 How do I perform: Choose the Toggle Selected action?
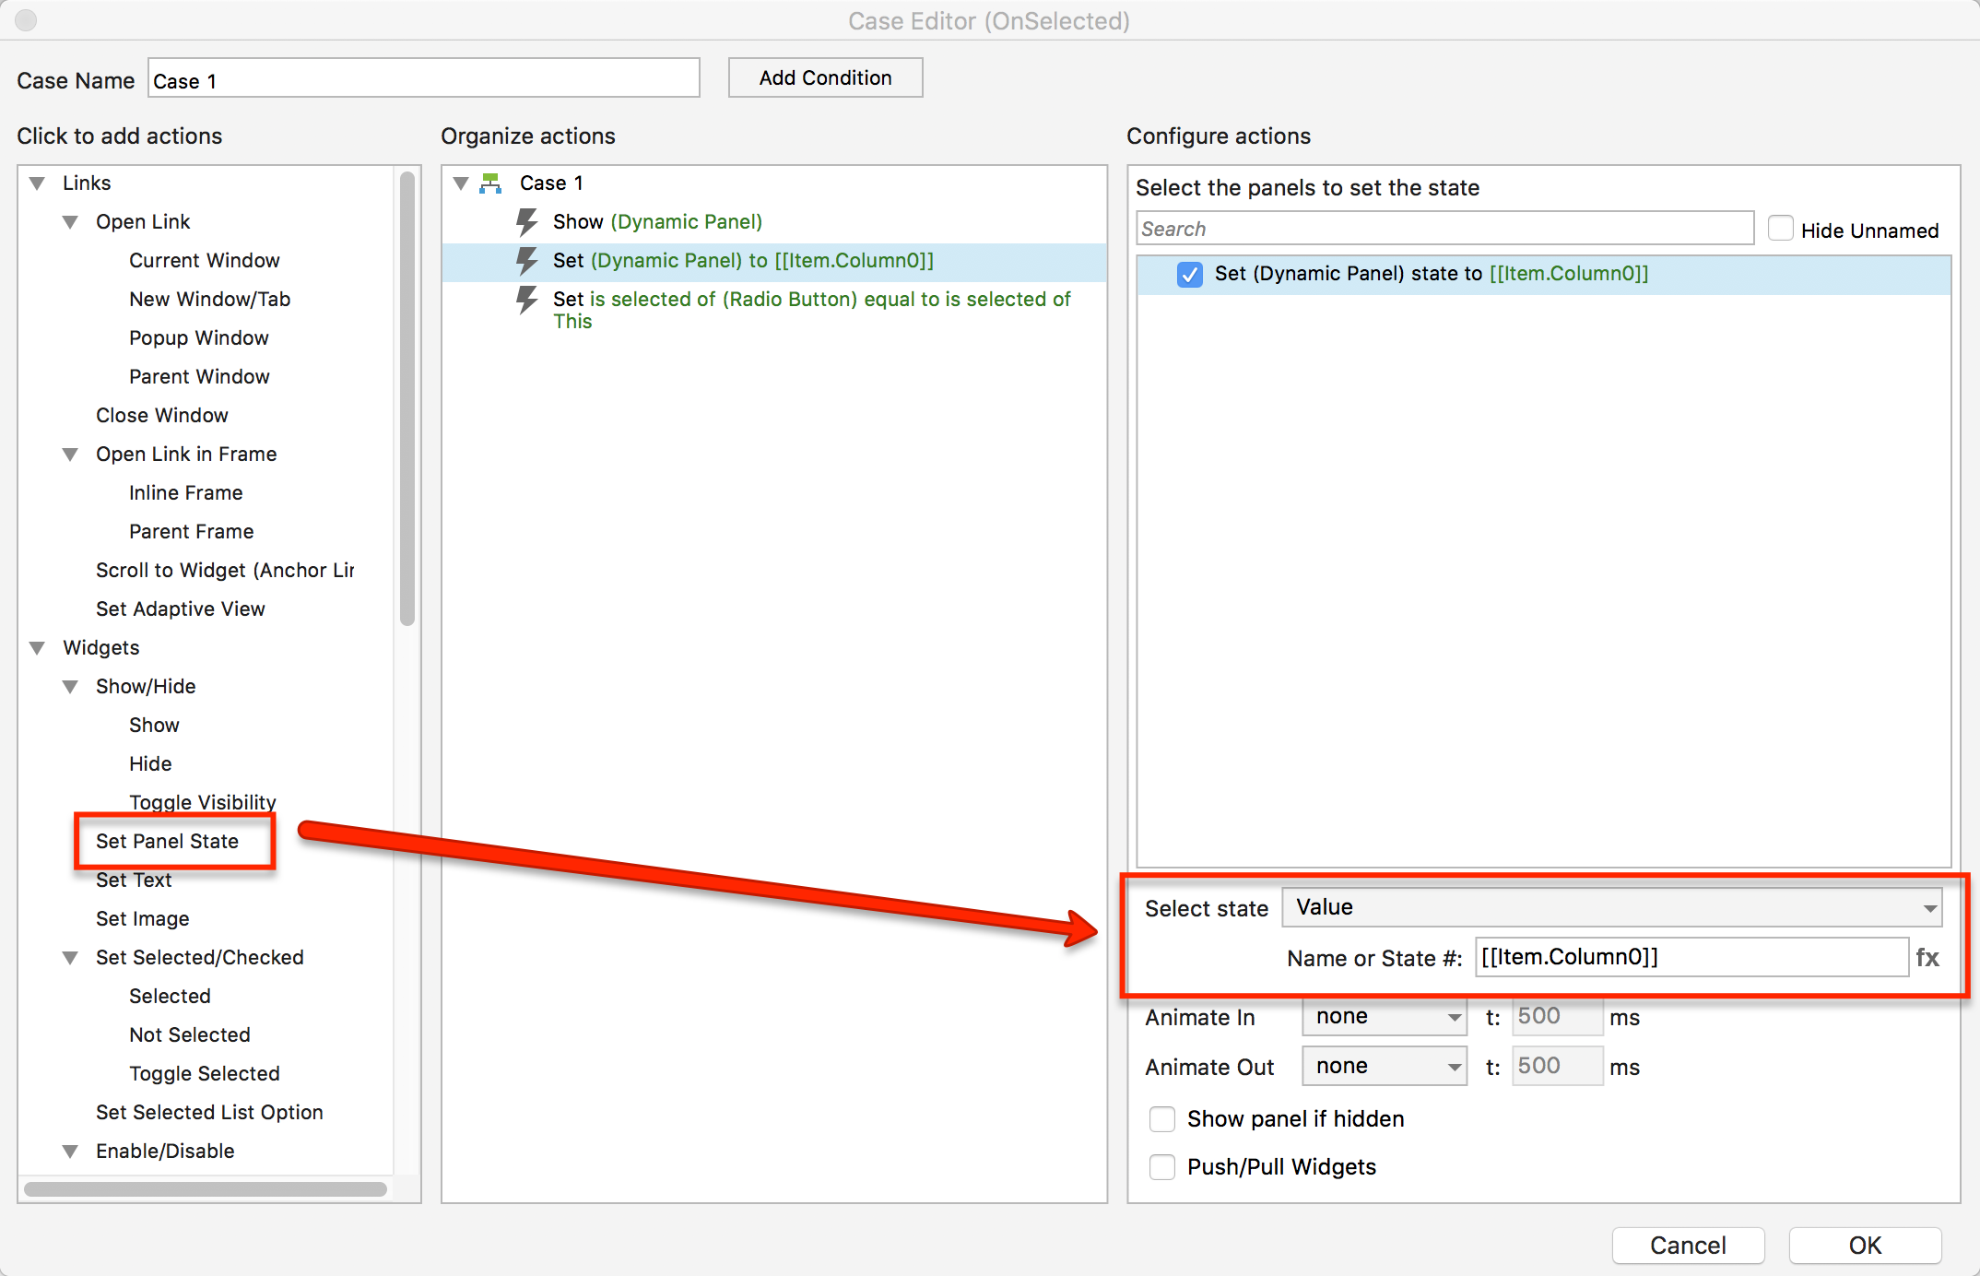click(x=204, y=1073)
